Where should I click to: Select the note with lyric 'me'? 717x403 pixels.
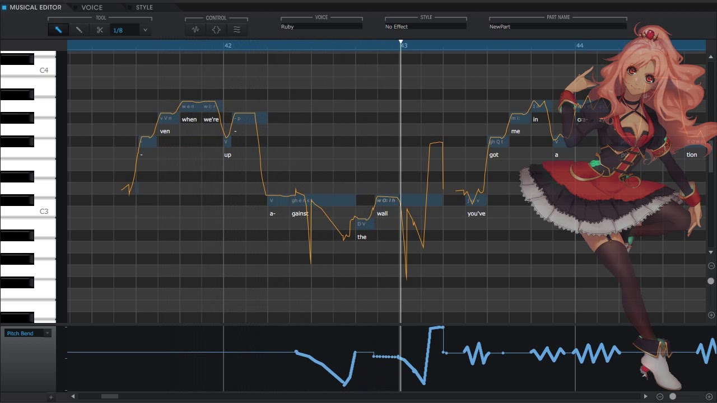(520, 118)
